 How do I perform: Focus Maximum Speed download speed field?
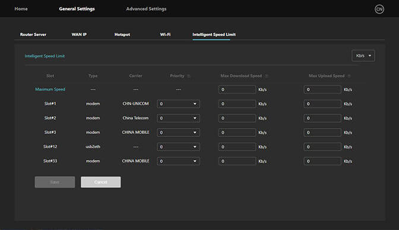coord(237,90)
